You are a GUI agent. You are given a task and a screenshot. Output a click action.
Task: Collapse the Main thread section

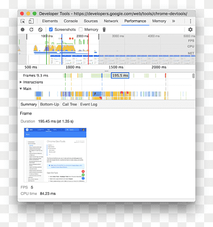(x=21, y=88)
